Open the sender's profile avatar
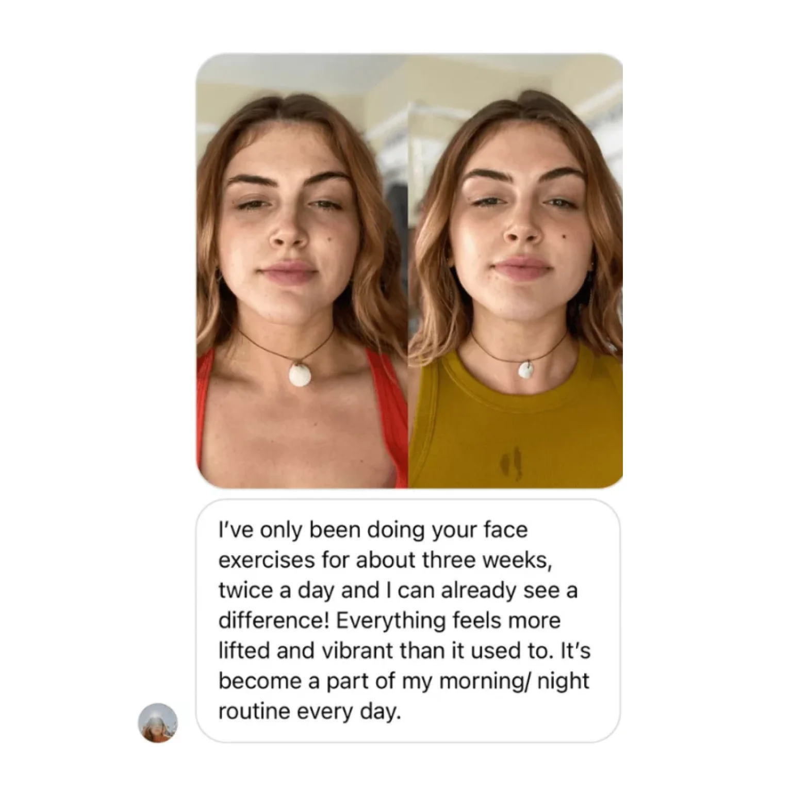 pyautogui.click(x=158, y=723)
